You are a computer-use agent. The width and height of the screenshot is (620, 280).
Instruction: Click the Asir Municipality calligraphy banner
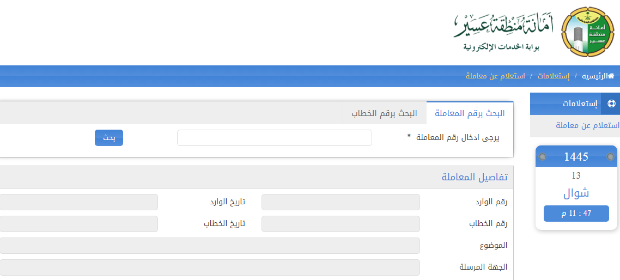pos(503,32)
